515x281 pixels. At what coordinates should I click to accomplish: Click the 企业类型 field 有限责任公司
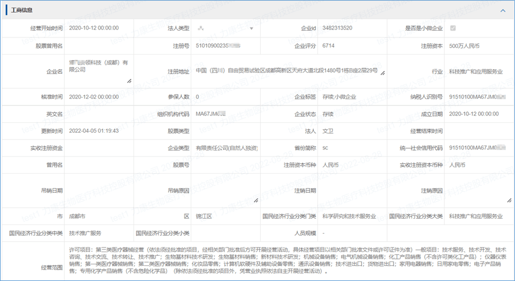226,148
